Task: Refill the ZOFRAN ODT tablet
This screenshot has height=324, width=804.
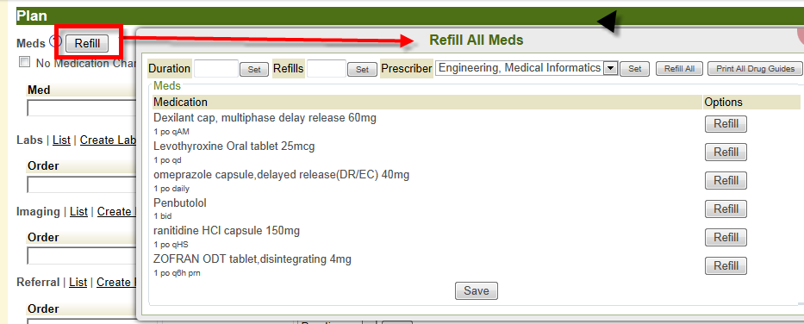Action: tap(726, 265)
